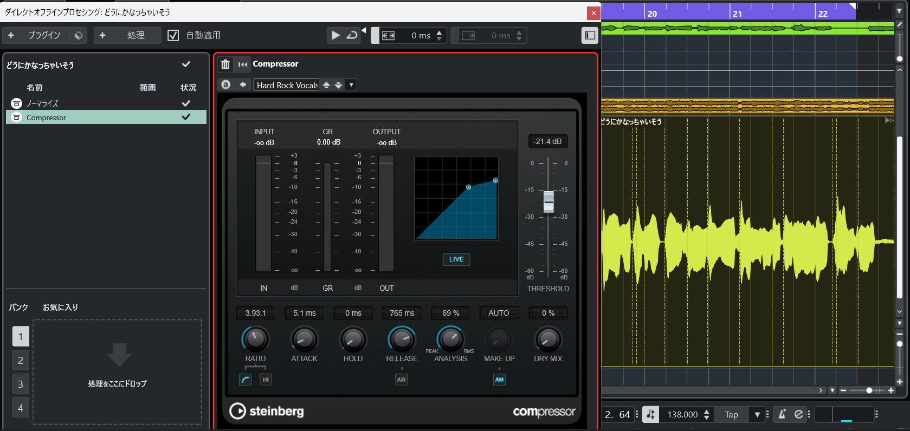Click the ANALYSIS knob

(x=450, y=339)
